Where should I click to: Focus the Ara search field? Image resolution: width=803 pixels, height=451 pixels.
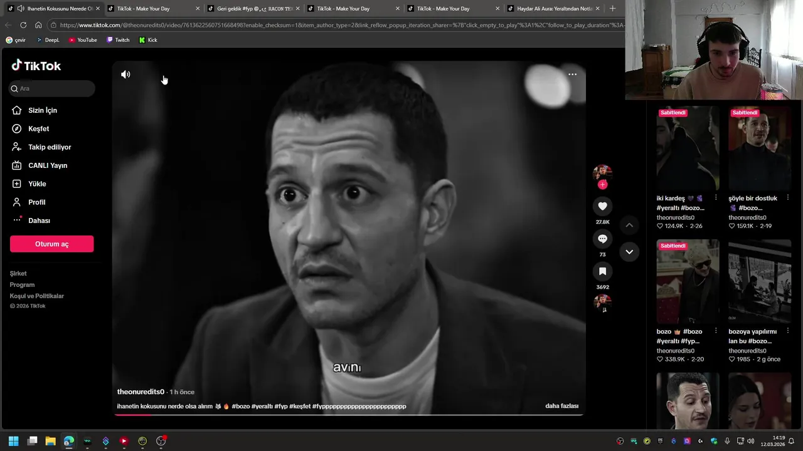[x=52, y=88]
